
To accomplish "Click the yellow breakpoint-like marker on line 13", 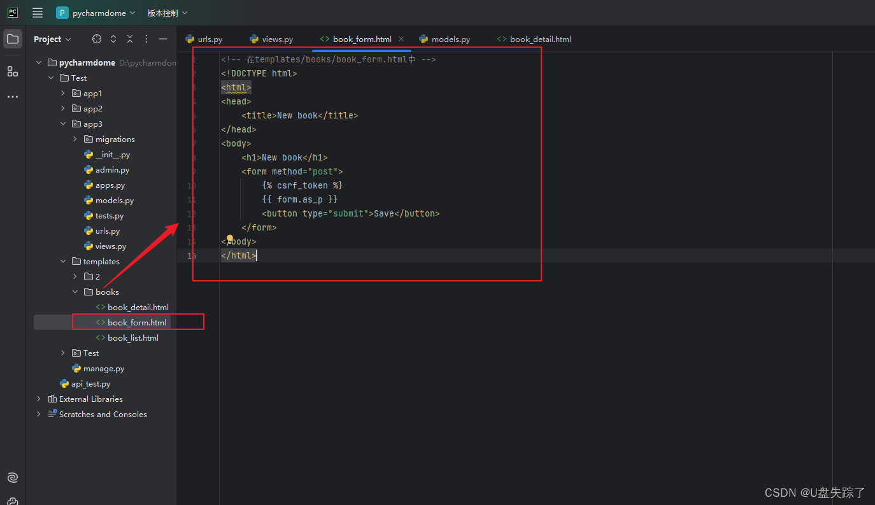I will pos(229,238).
